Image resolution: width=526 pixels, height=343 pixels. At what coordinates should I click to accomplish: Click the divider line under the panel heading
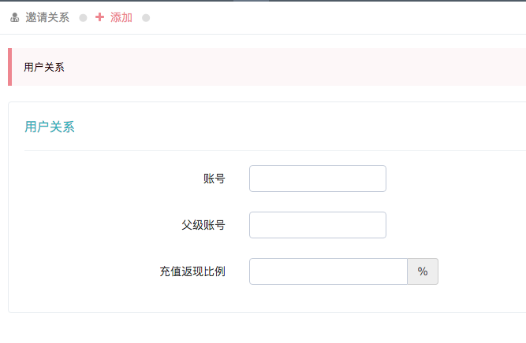click(275, 150)
